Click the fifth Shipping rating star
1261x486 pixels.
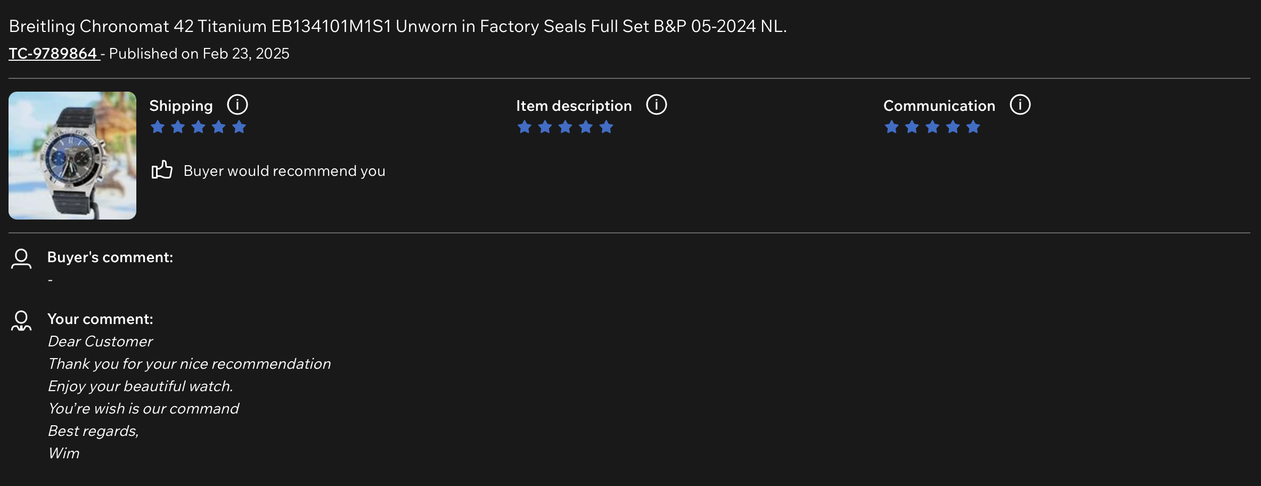[239, 127]
